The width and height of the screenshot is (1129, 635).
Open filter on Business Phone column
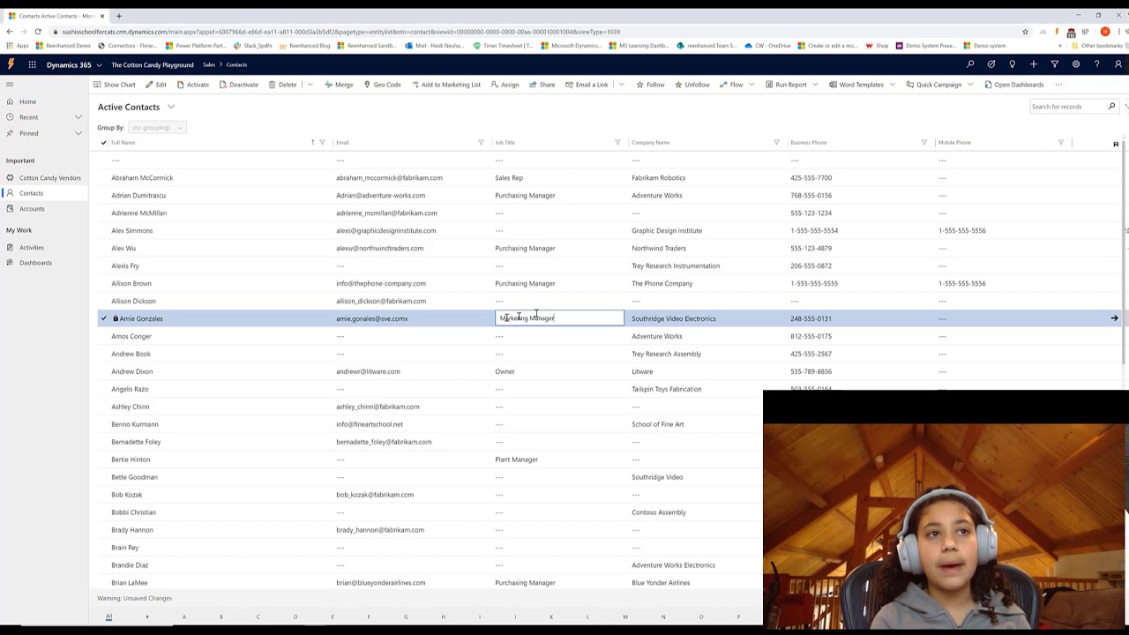click(x=924, y=143)
